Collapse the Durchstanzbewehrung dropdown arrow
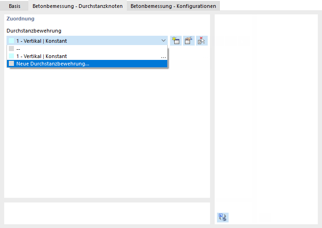 tap(164, 41)
